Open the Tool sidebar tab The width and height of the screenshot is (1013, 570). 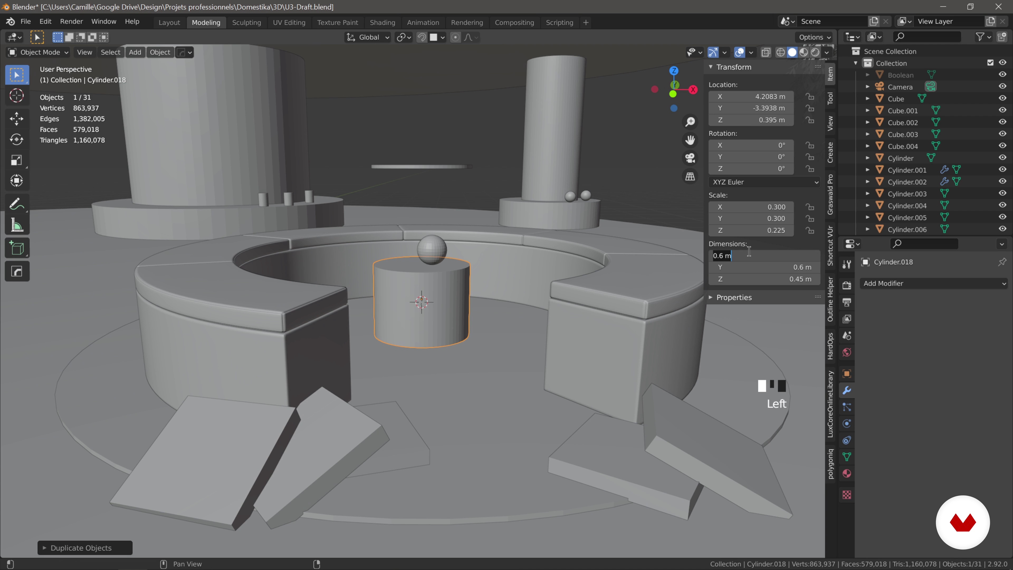[830, 98]
